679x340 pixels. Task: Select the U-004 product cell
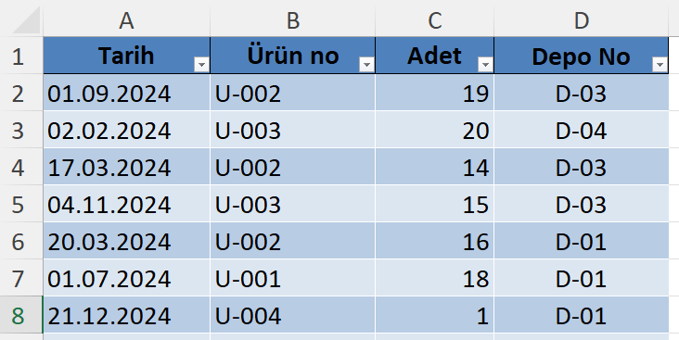[x=293, y=315]
